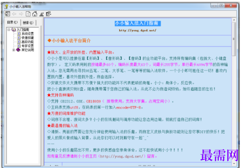Collapse the 入门指南 tree node

click(9, 30)
